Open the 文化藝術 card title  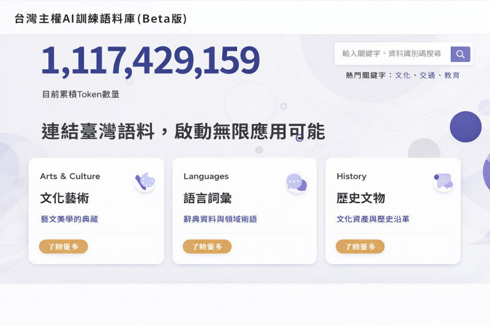click(x=64, y=198)
